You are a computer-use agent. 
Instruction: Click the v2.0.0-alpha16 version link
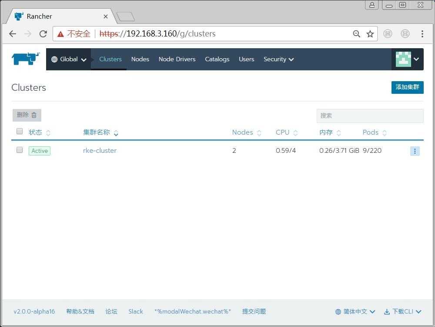coord(34,311)
